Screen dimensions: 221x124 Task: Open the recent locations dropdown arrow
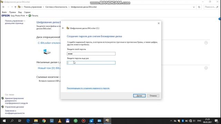click(12, 7)
